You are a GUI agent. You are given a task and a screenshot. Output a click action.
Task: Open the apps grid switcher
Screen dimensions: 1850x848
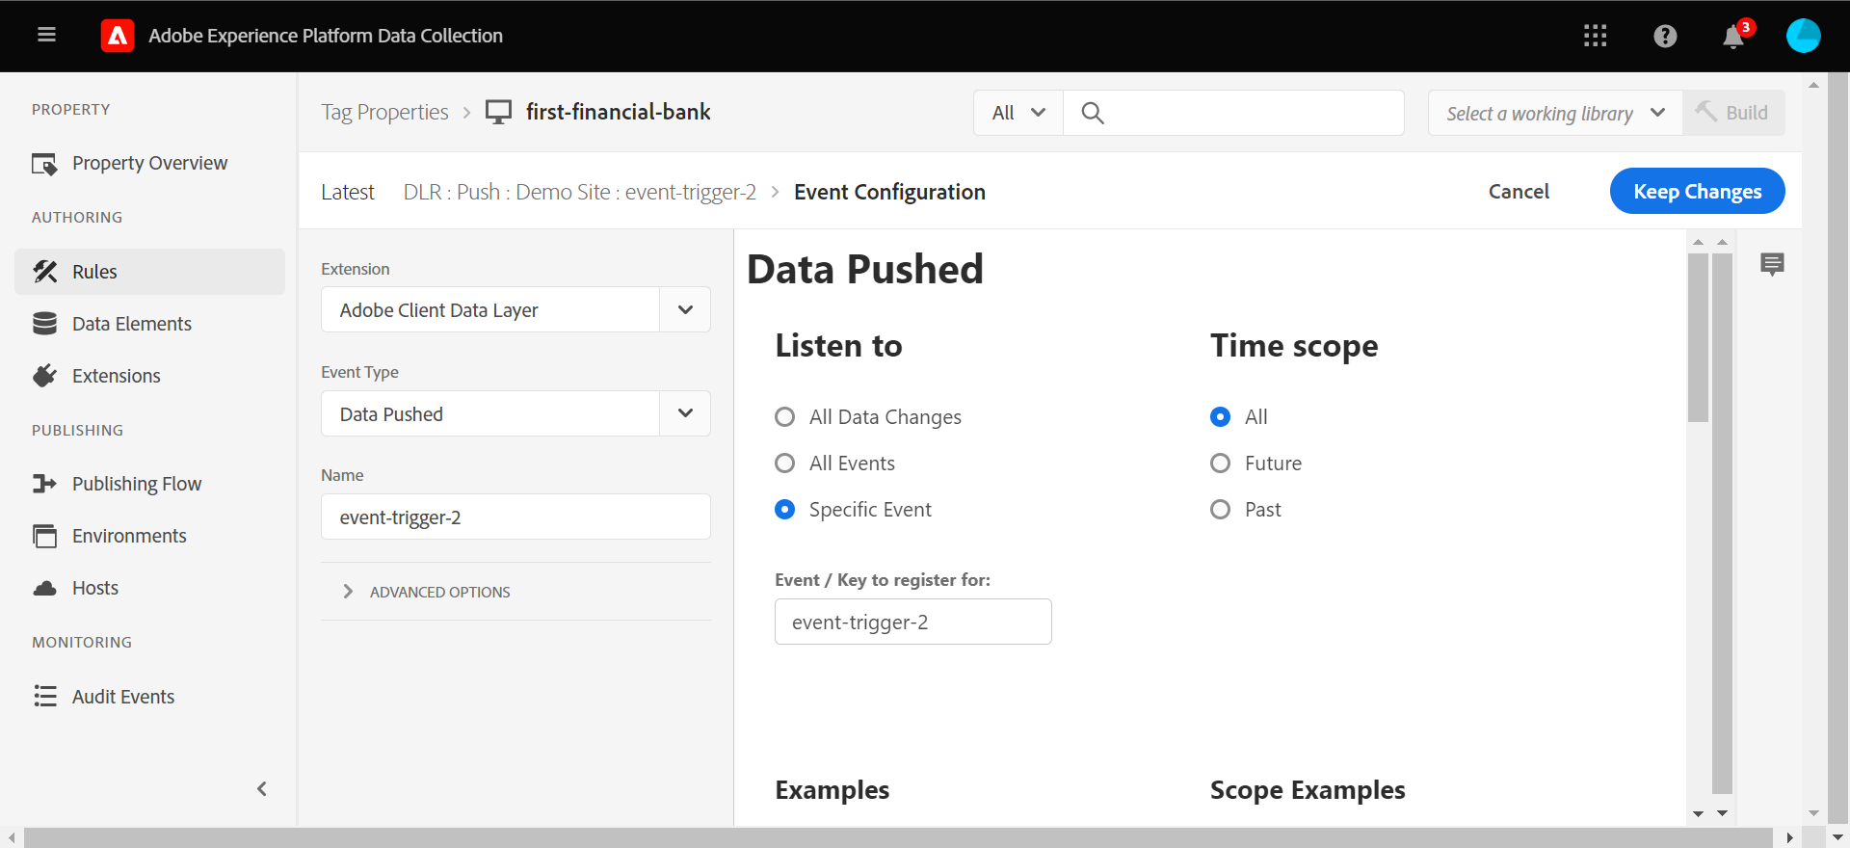[x=1596, y=36]
